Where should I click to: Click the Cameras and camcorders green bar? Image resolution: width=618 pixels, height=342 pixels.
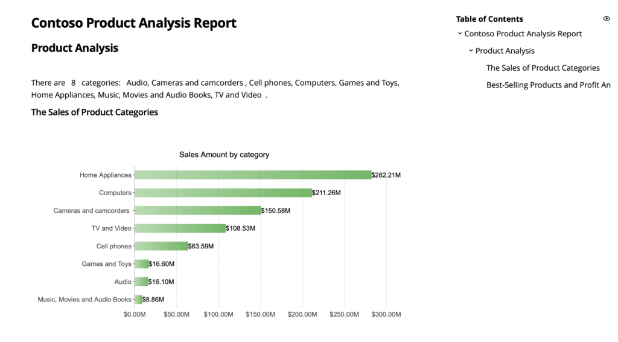click(197, 211)
